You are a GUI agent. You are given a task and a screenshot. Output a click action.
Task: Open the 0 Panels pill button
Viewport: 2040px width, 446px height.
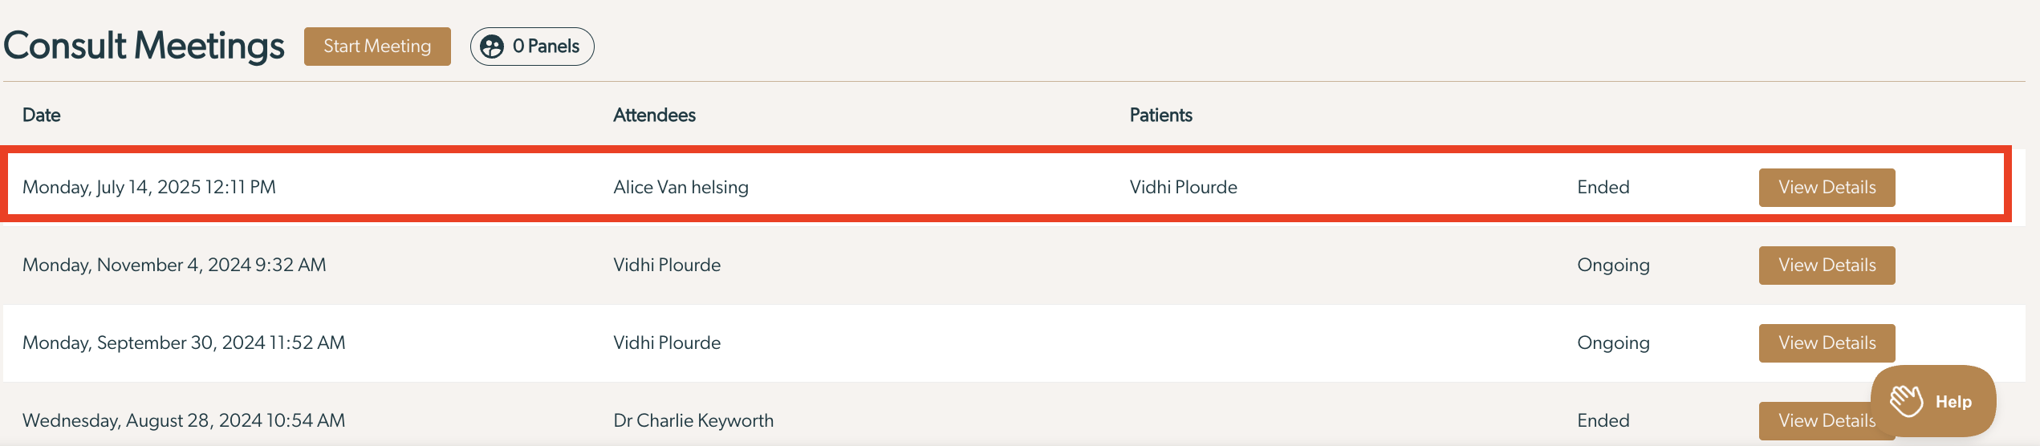pyautogui.click(x=532, y=47)
